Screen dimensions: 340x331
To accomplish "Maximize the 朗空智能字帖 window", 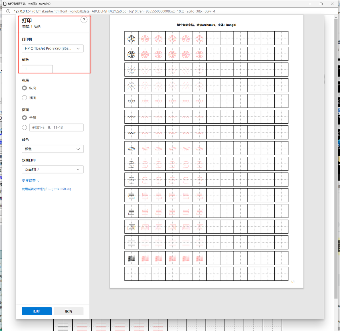I will pos(321,4).
